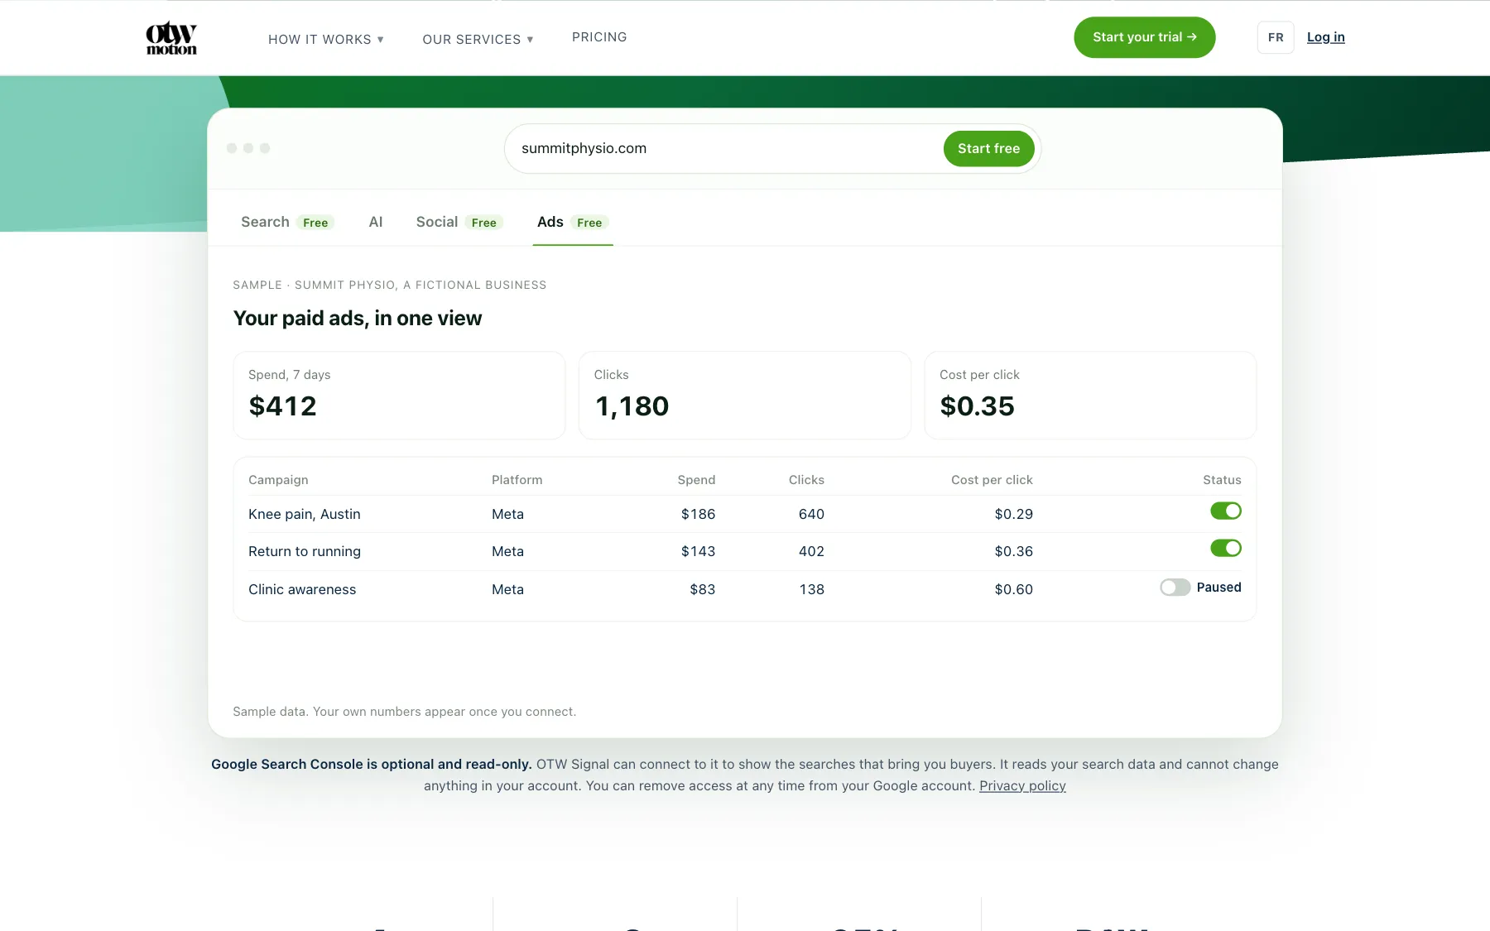Image resolution: width=1490 pixels, height=931 pixels.
Task: Select the Ads tab
Action: tap(572, 222)
